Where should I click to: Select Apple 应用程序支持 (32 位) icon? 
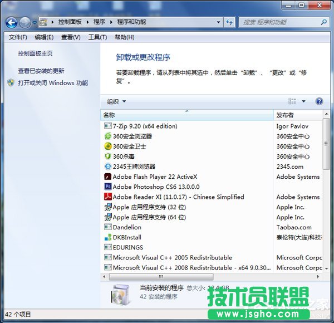tap(108, 207)
